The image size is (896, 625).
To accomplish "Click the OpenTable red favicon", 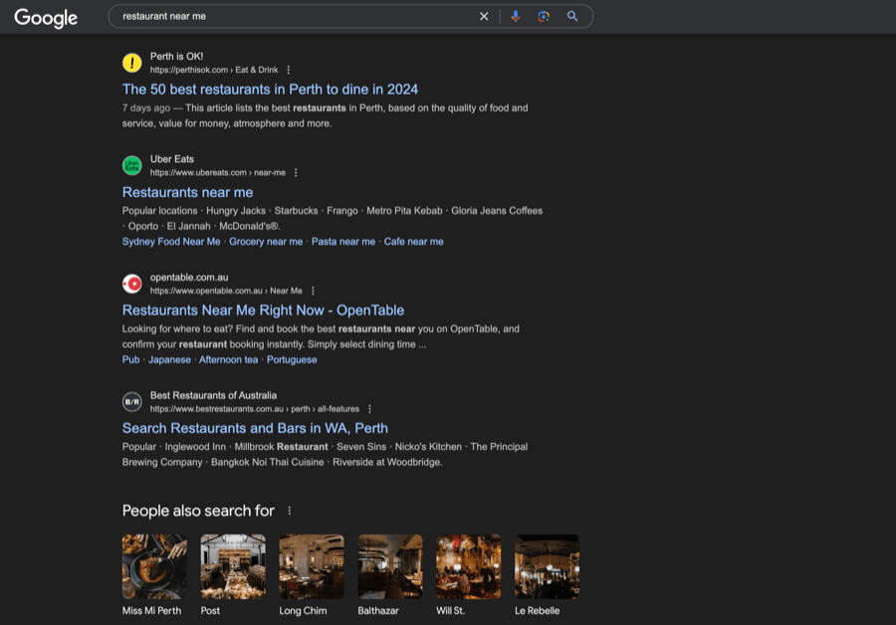I will click(x=132, y=284).
